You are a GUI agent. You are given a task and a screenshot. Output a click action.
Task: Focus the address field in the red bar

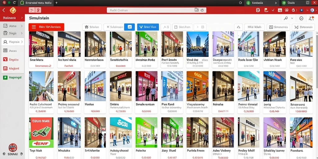click(x=157, y=10)
